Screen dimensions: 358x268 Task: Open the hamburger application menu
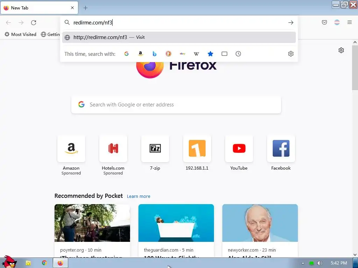350,22
